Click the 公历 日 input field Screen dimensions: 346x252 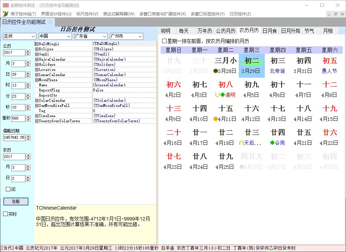point(18,75)
